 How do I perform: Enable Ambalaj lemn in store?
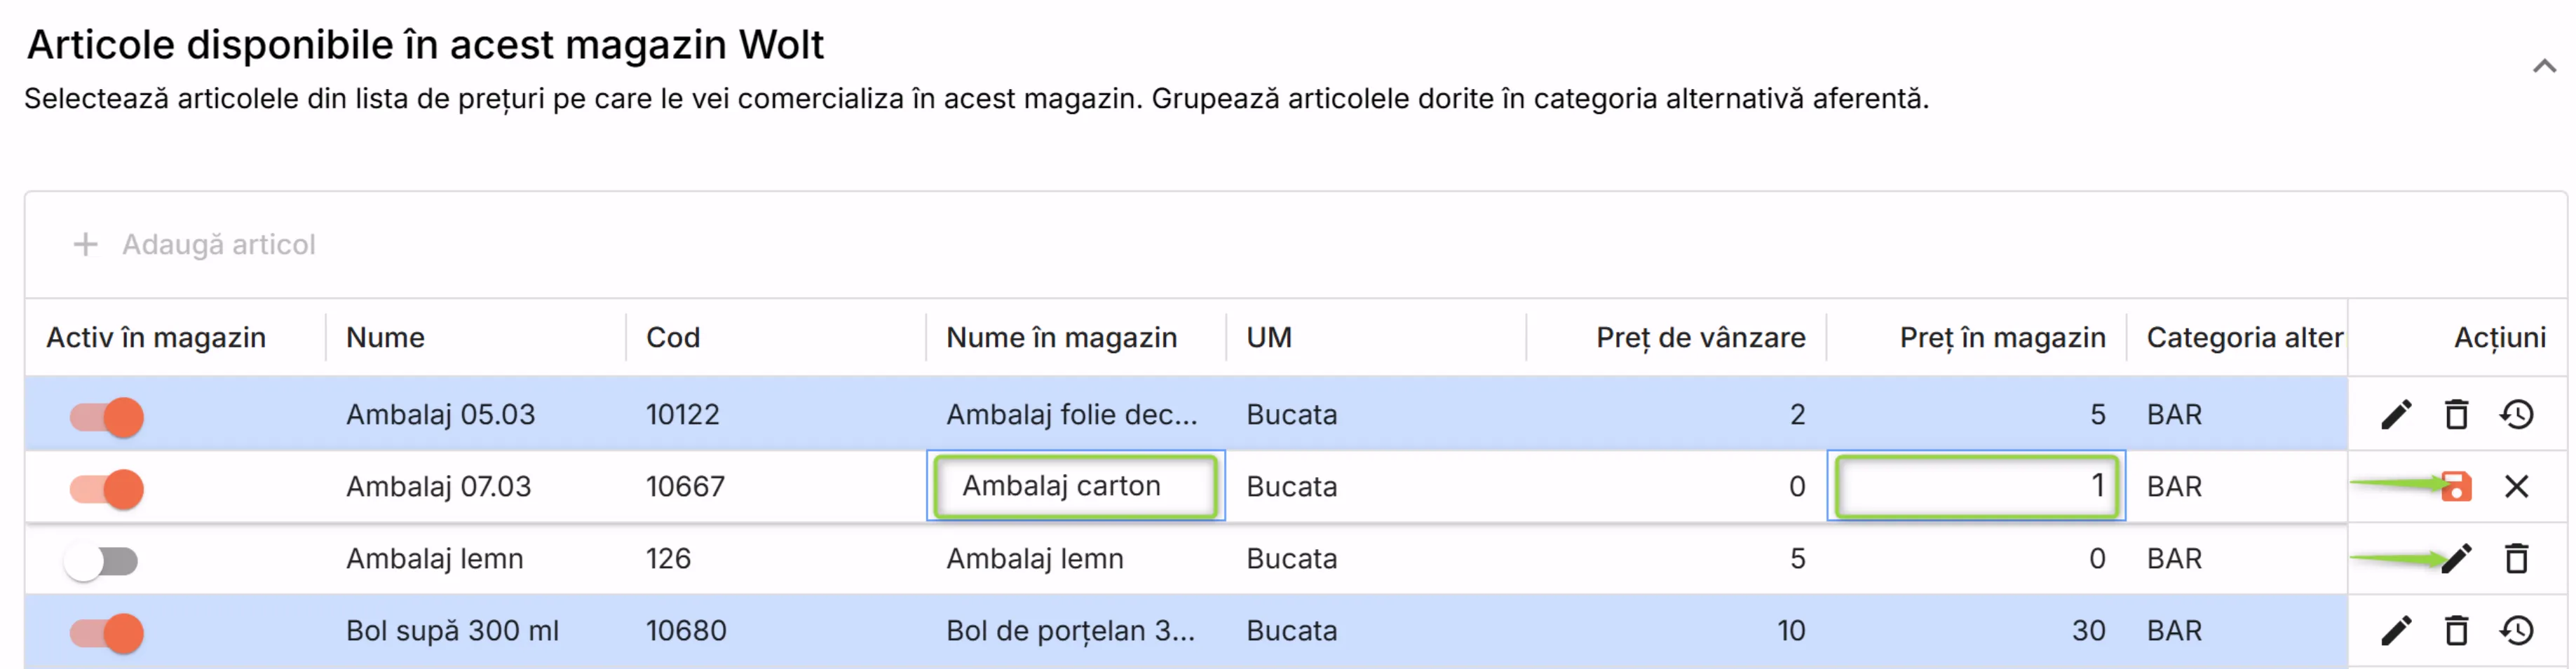[x=100, y=561]
